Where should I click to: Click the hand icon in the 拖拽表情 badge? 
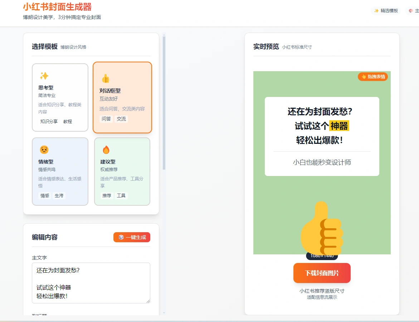click(364, 76)
